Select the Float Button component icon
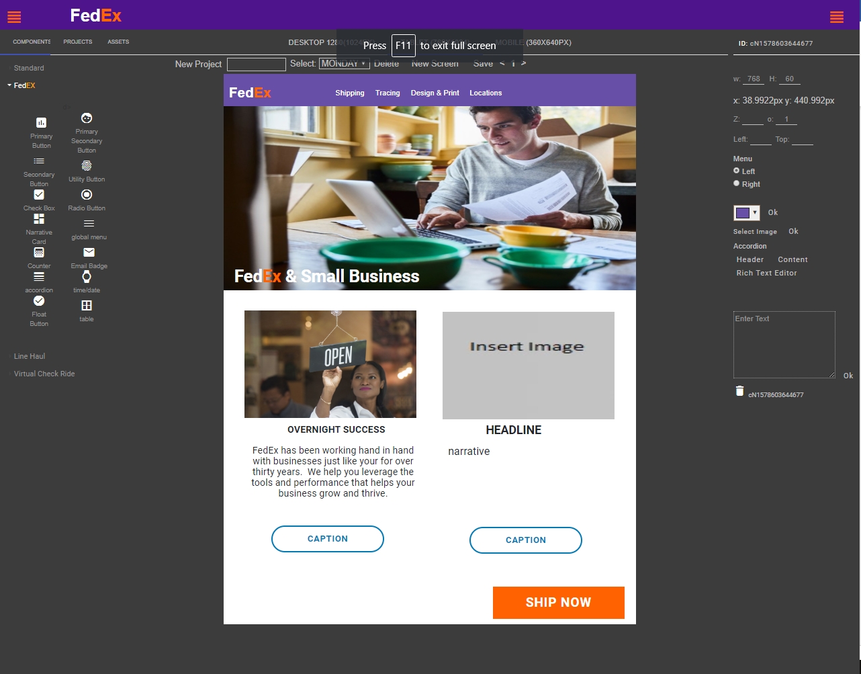861x674 pixels. pyautogui.click(x=39, y=301)
